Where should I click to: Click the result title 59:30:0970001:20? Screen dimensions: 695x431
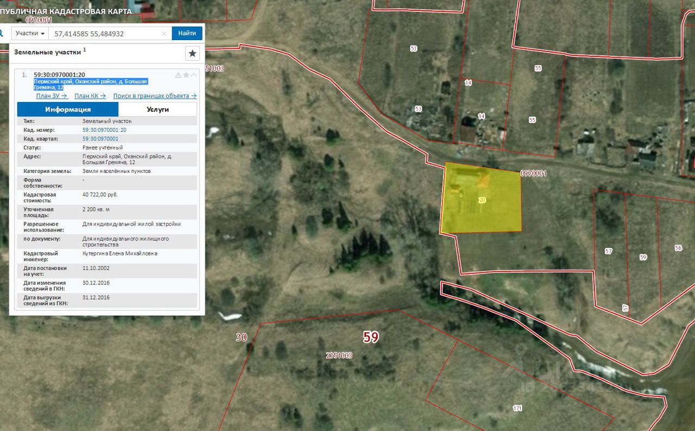(x=59, y=75)
